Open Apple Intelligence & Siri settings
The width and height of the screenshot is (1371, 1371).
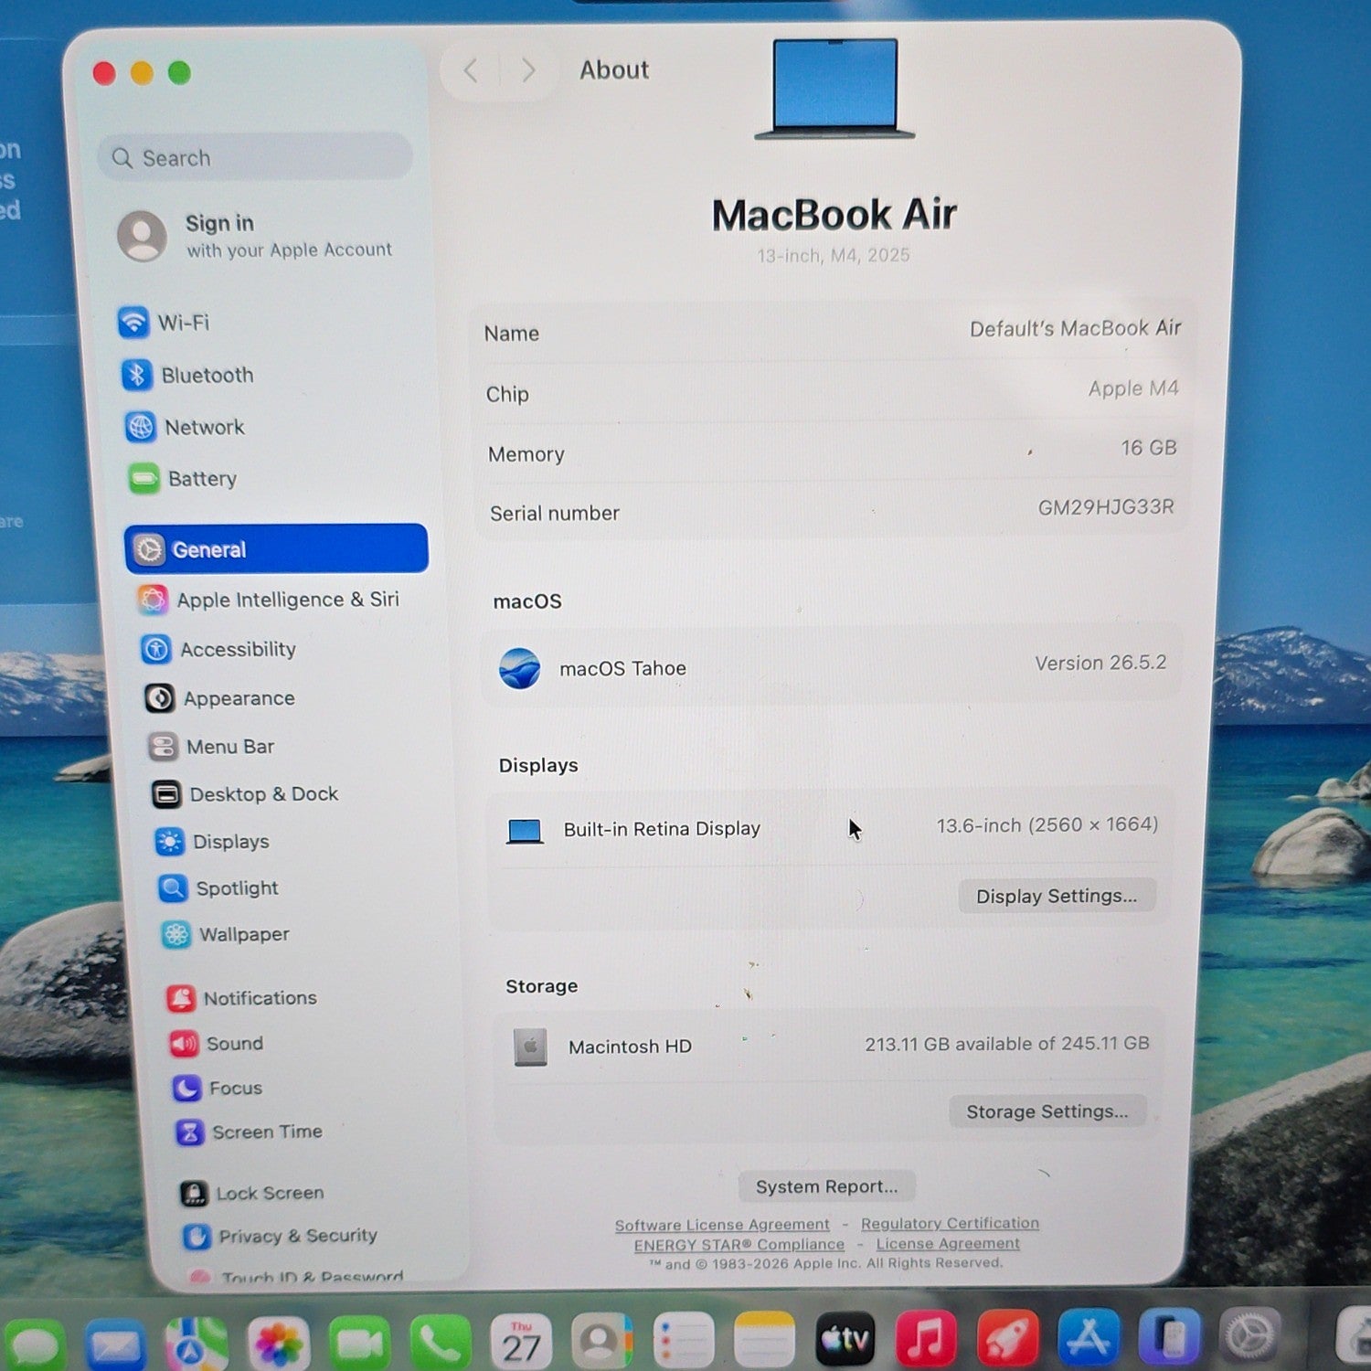[x=269, y=600]
